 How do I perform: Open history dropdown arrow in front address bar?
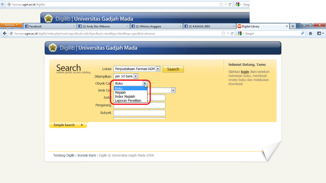click(x=228, y=33)
